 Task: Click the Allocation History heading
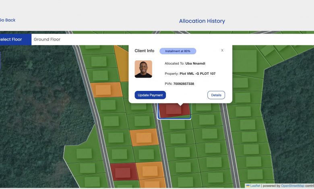[x=202, y=21]
